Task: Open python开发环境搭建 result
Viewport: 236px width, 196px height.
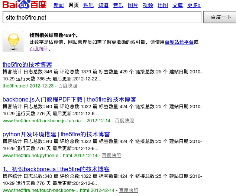Action: pyautogui.click(x=56, y=134)
